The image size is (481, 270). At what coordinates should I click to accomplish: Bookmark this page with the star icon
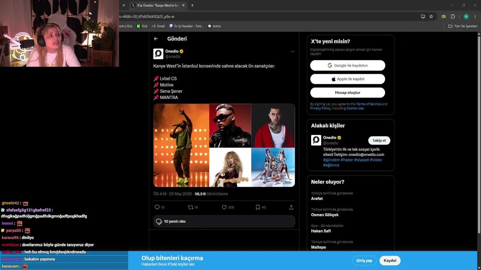pyautogui.click(x=431, y=16)
